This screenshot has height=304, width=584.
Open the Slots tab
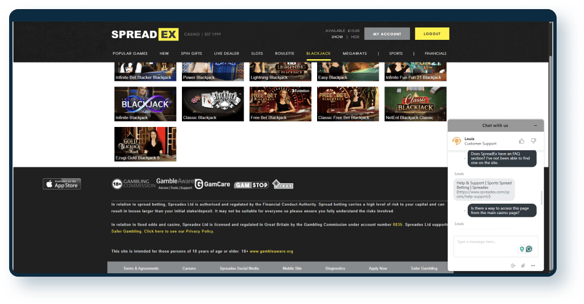[x=257, y=54]
